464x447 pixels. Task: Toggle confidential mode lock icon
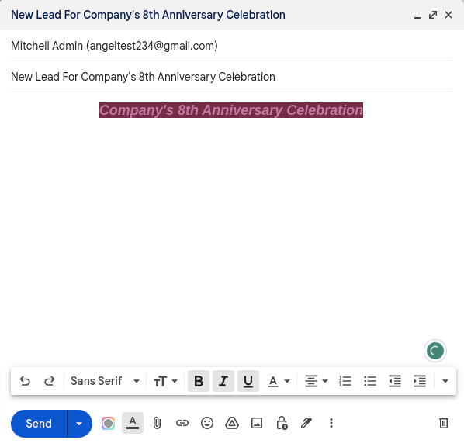[282, 423]
